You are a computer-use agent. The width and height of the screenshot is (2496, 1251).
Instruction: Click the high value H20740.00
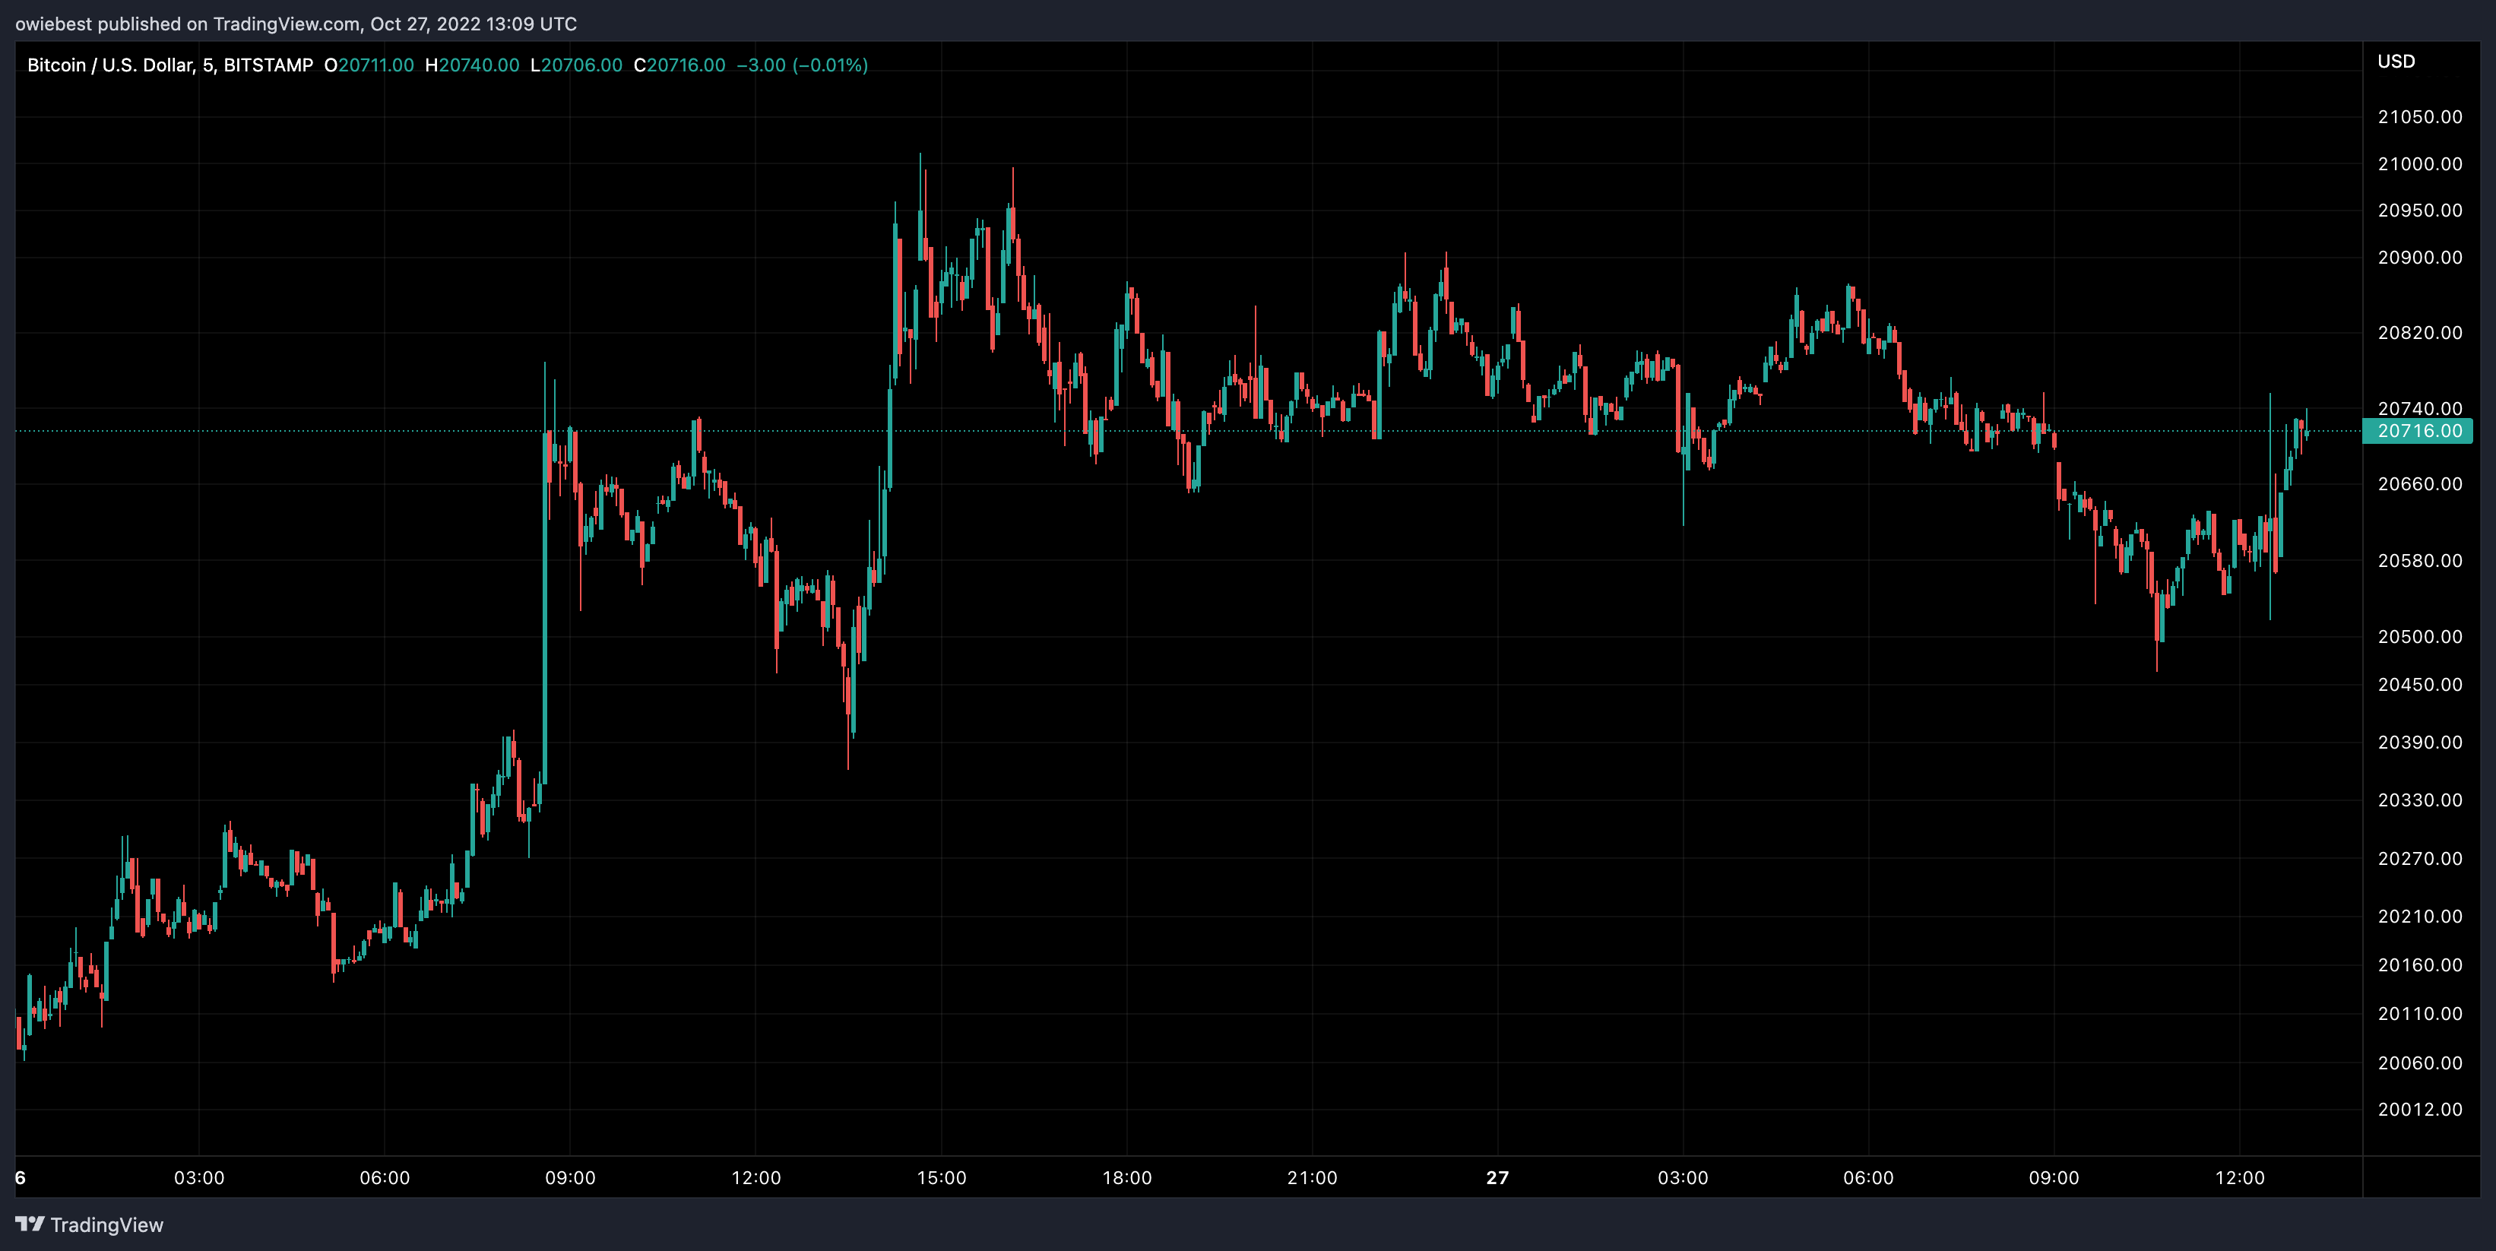[472, 65]
